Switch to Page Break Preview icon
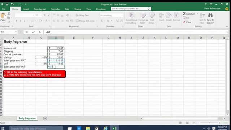The image size is (231, 130). 194,123
